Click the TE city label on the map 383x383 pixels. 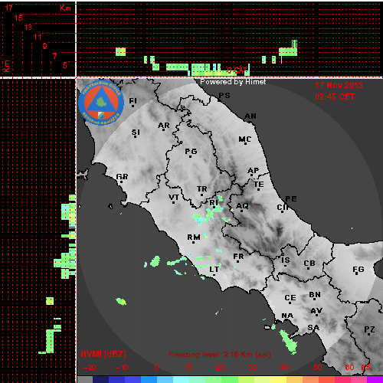[x=259, y=184]
